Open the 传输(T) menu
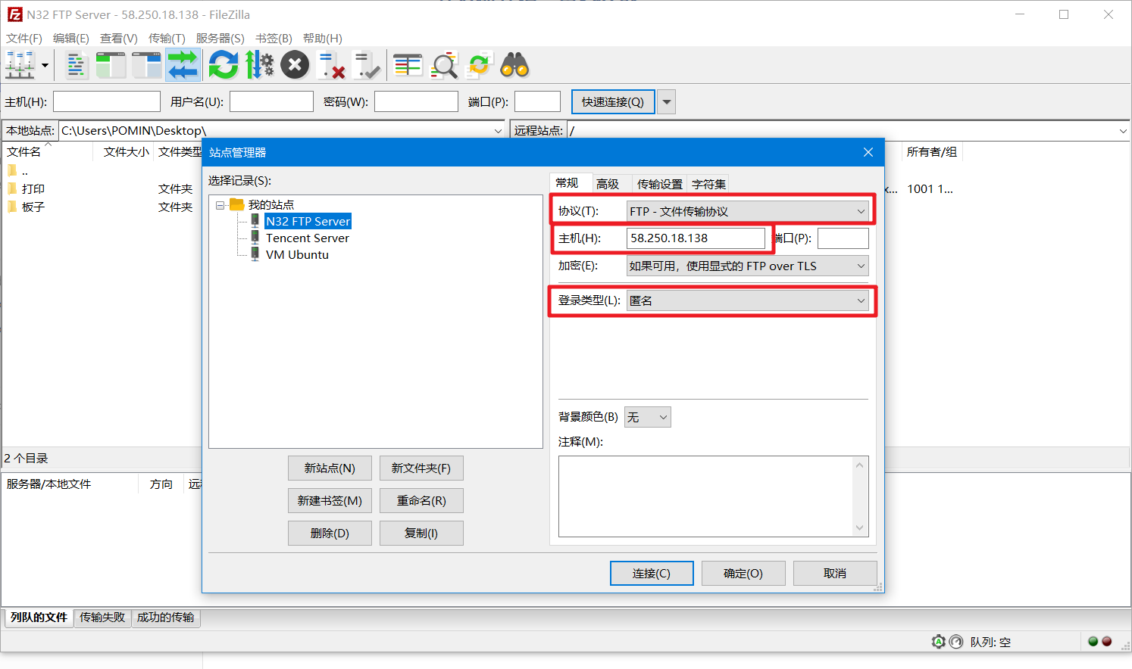The image size is (1132, 669). (x=167, y=38)
